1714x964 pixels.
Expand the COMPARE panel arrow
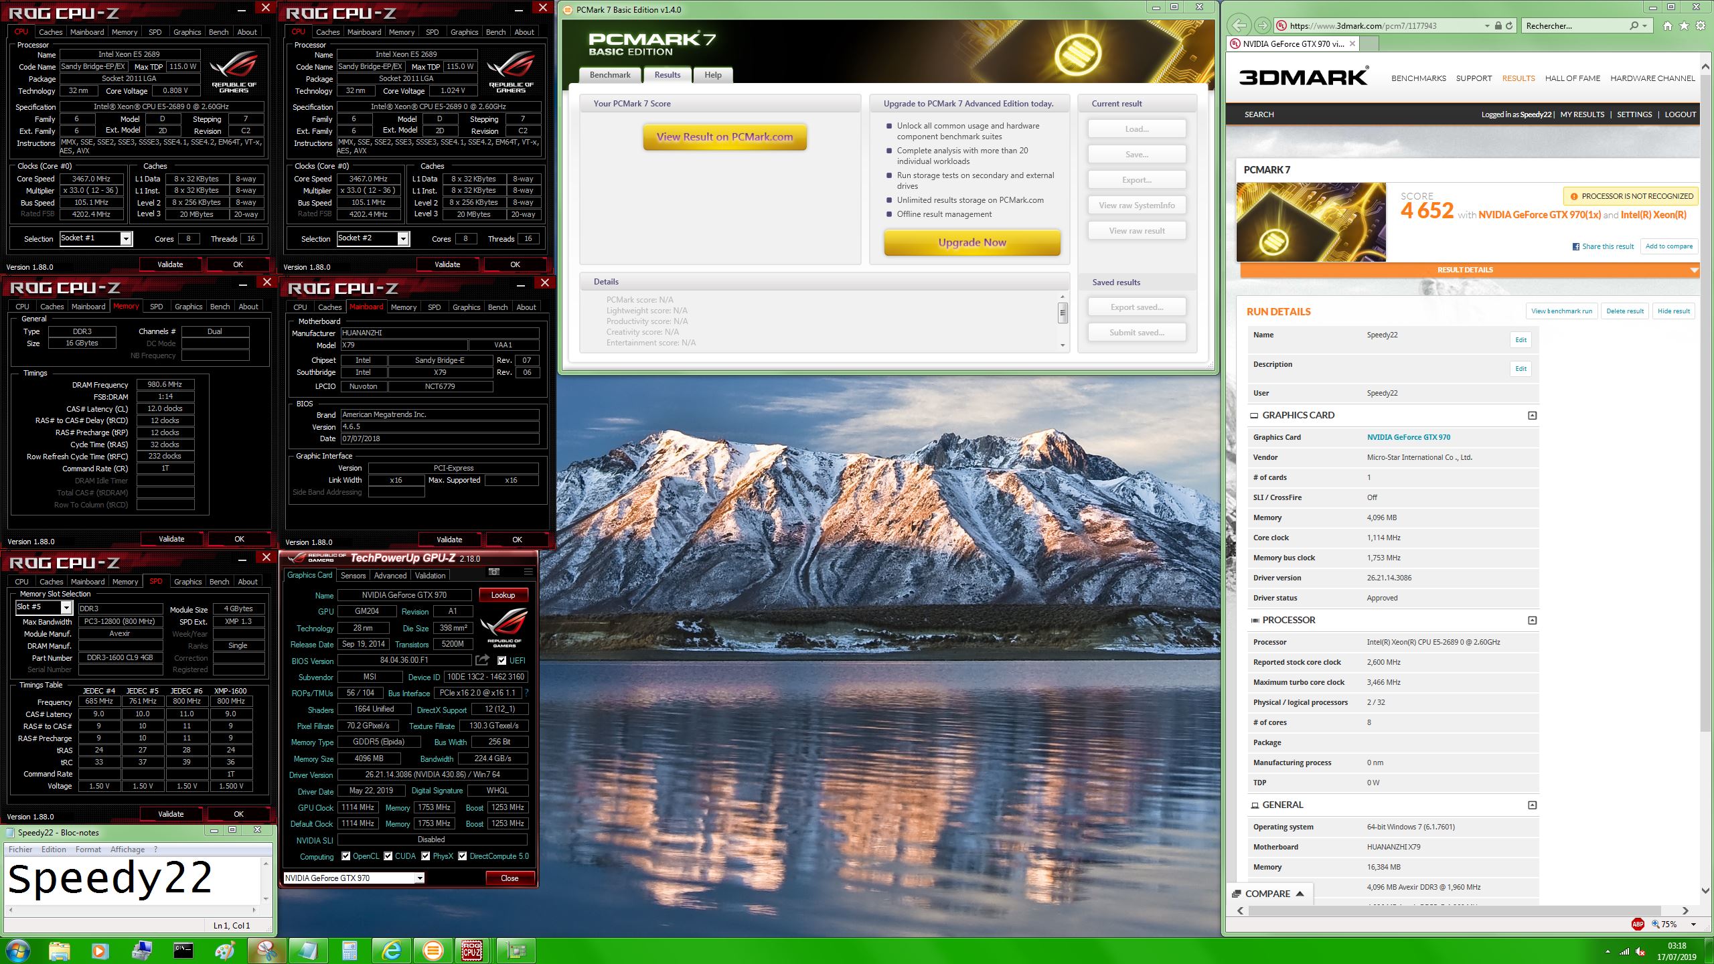pyautogui.click(x=1300, y=894)
